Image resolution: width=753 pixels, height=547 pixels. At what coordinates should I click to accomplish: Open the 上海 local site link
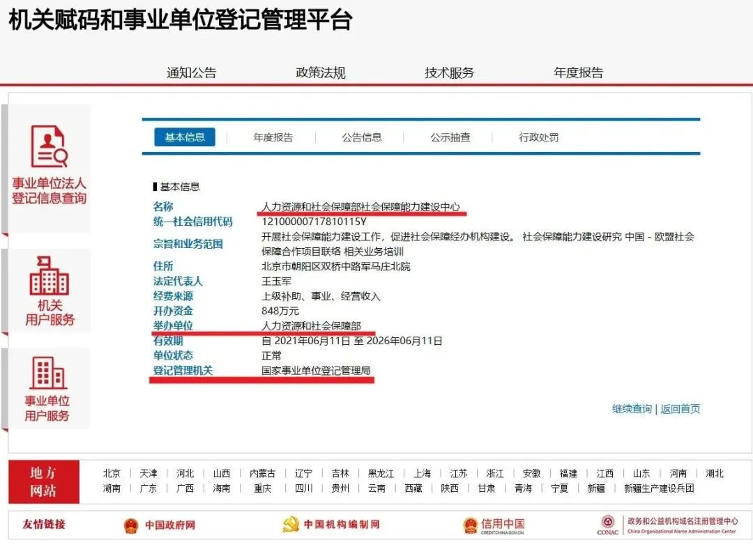tap(422, 474)
